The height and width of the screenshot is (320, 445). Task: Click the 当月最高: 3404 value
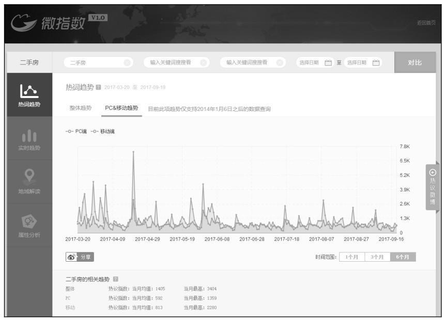click(200, 289)
